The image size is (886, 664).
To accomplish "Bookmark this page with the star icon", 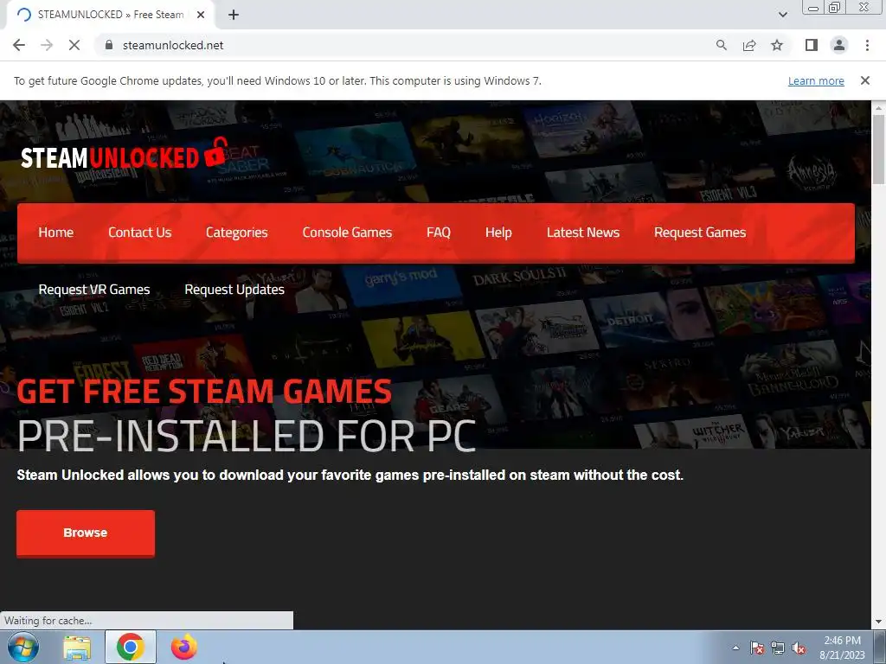I will pos(777,45).
